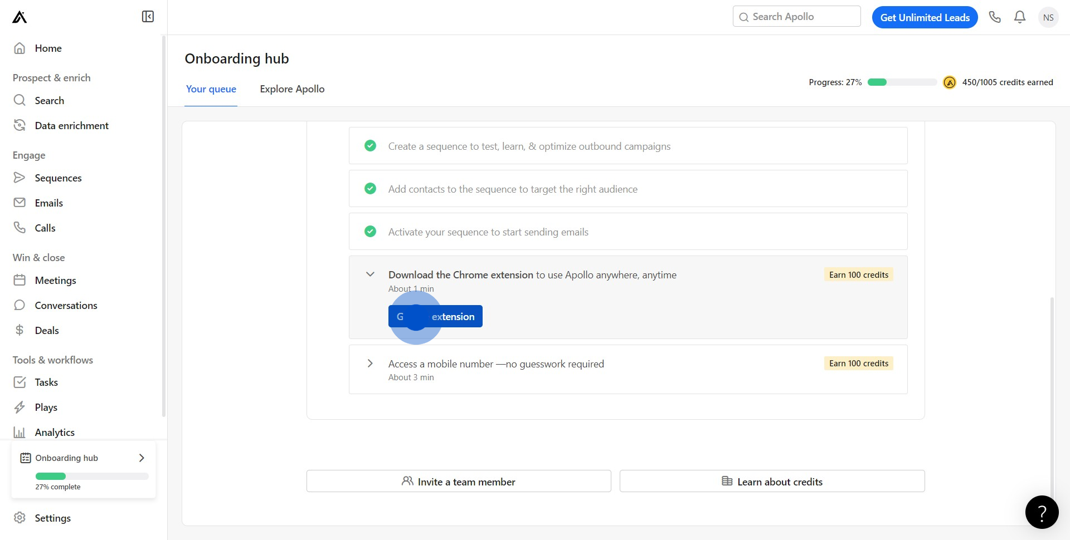The width and height of the screenshot is (1070, 540).
Task: Collapse the sidebar with the panel icon
Action: [148, 17]
